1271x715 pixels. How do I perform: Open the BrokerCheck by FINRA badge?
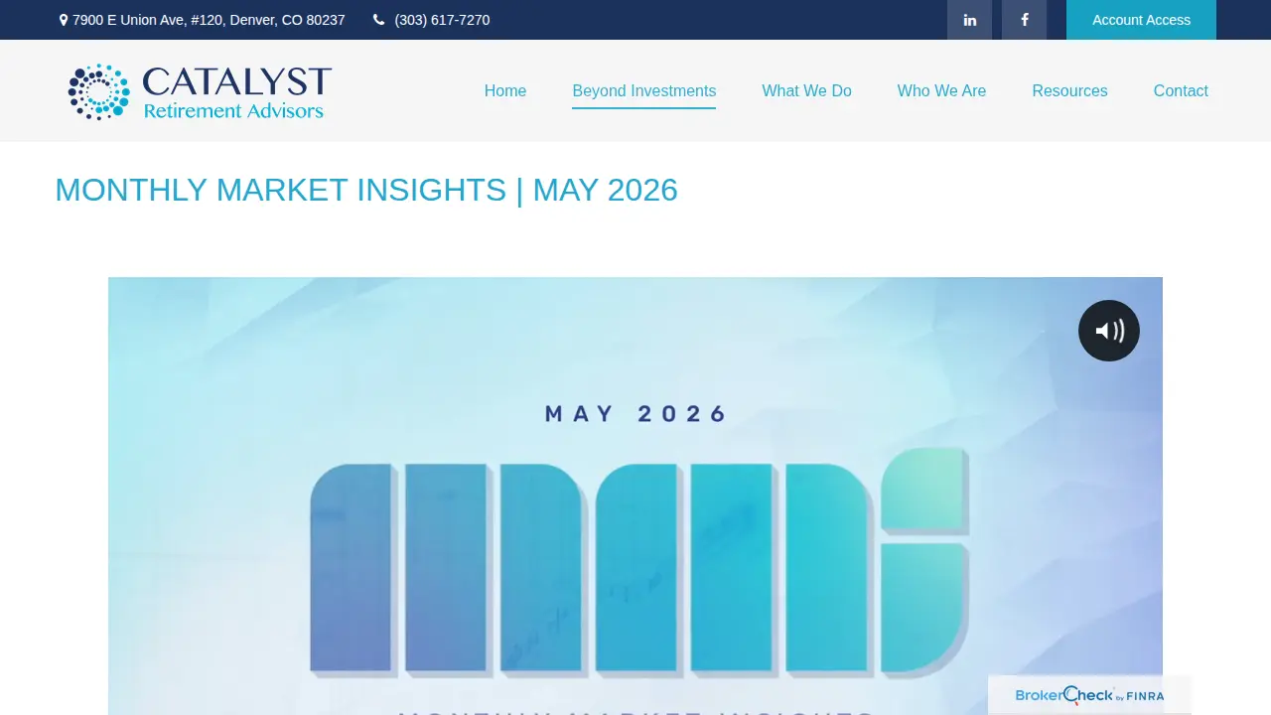click(1089, 695)
